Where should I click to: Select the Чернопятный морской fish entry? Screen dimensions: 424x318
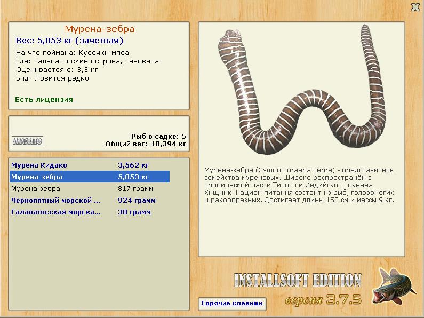90,201
